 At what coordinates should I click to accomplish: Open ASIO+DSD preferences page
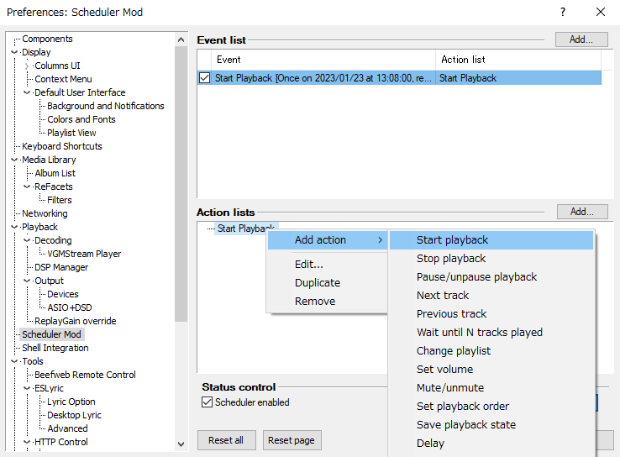click(x=70, y=307)
